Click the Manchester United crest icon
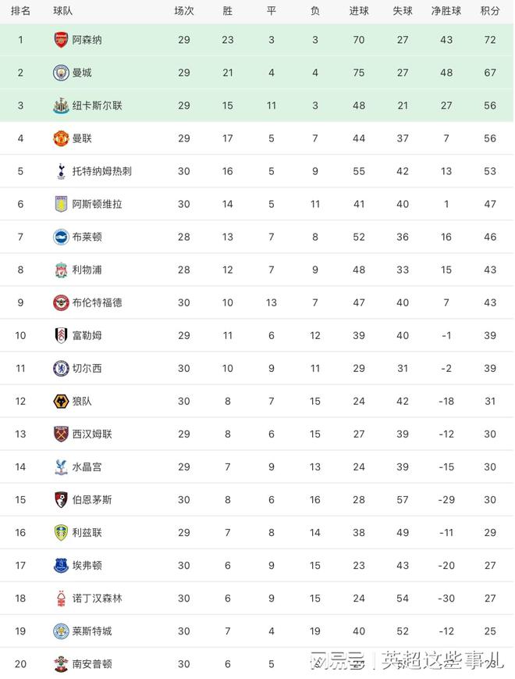 61,138
